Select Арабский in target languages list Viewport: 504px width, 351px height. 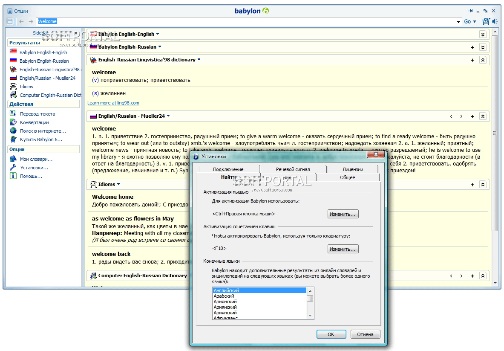click(x=259, y=296)
